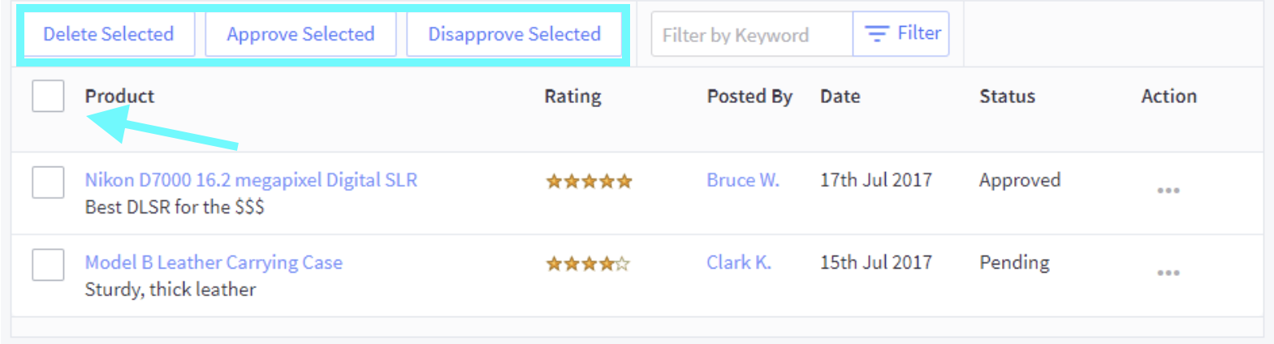Select the Model B Leather Case checkbox
1274x344 pixels.
tap(48, 264)
